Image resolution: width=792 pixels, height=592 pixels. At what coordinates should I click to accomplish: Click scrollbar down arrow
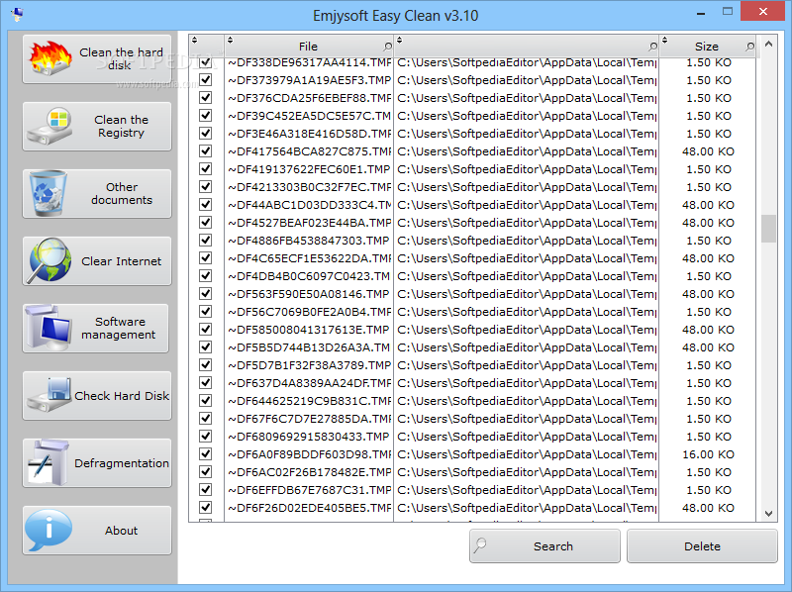click(x=769, y=514)
